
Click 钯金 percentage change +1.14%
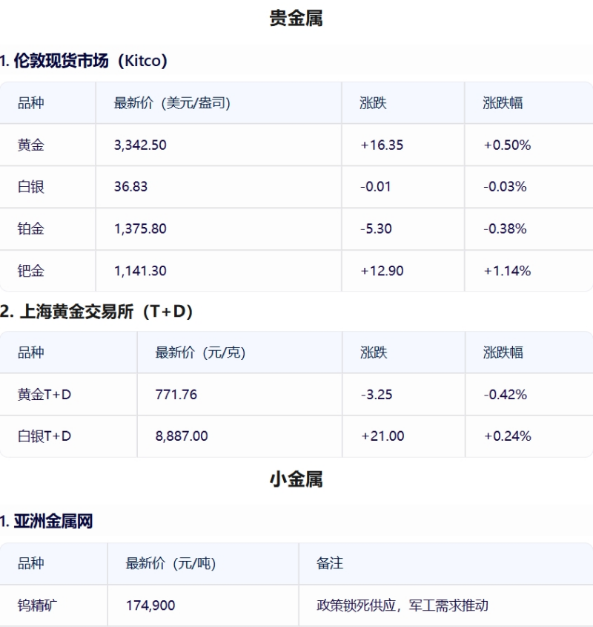508,271
